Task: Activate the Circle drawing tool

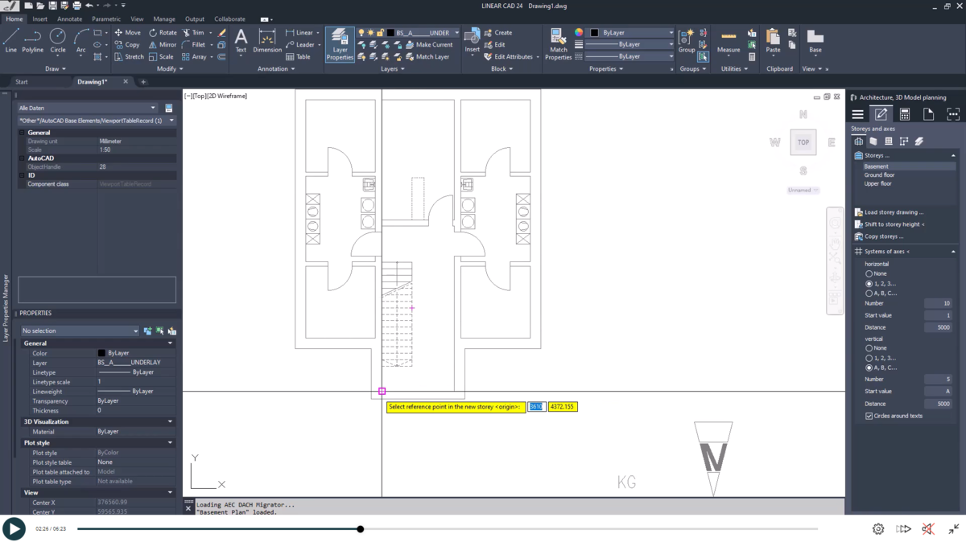Action: pyautogui.click(x=57, y=38)
